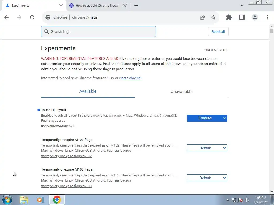This screenshot has height=205, width=274.
Task: Open the beta channel link
Action: pyautogui.click(x=131, y=78)
